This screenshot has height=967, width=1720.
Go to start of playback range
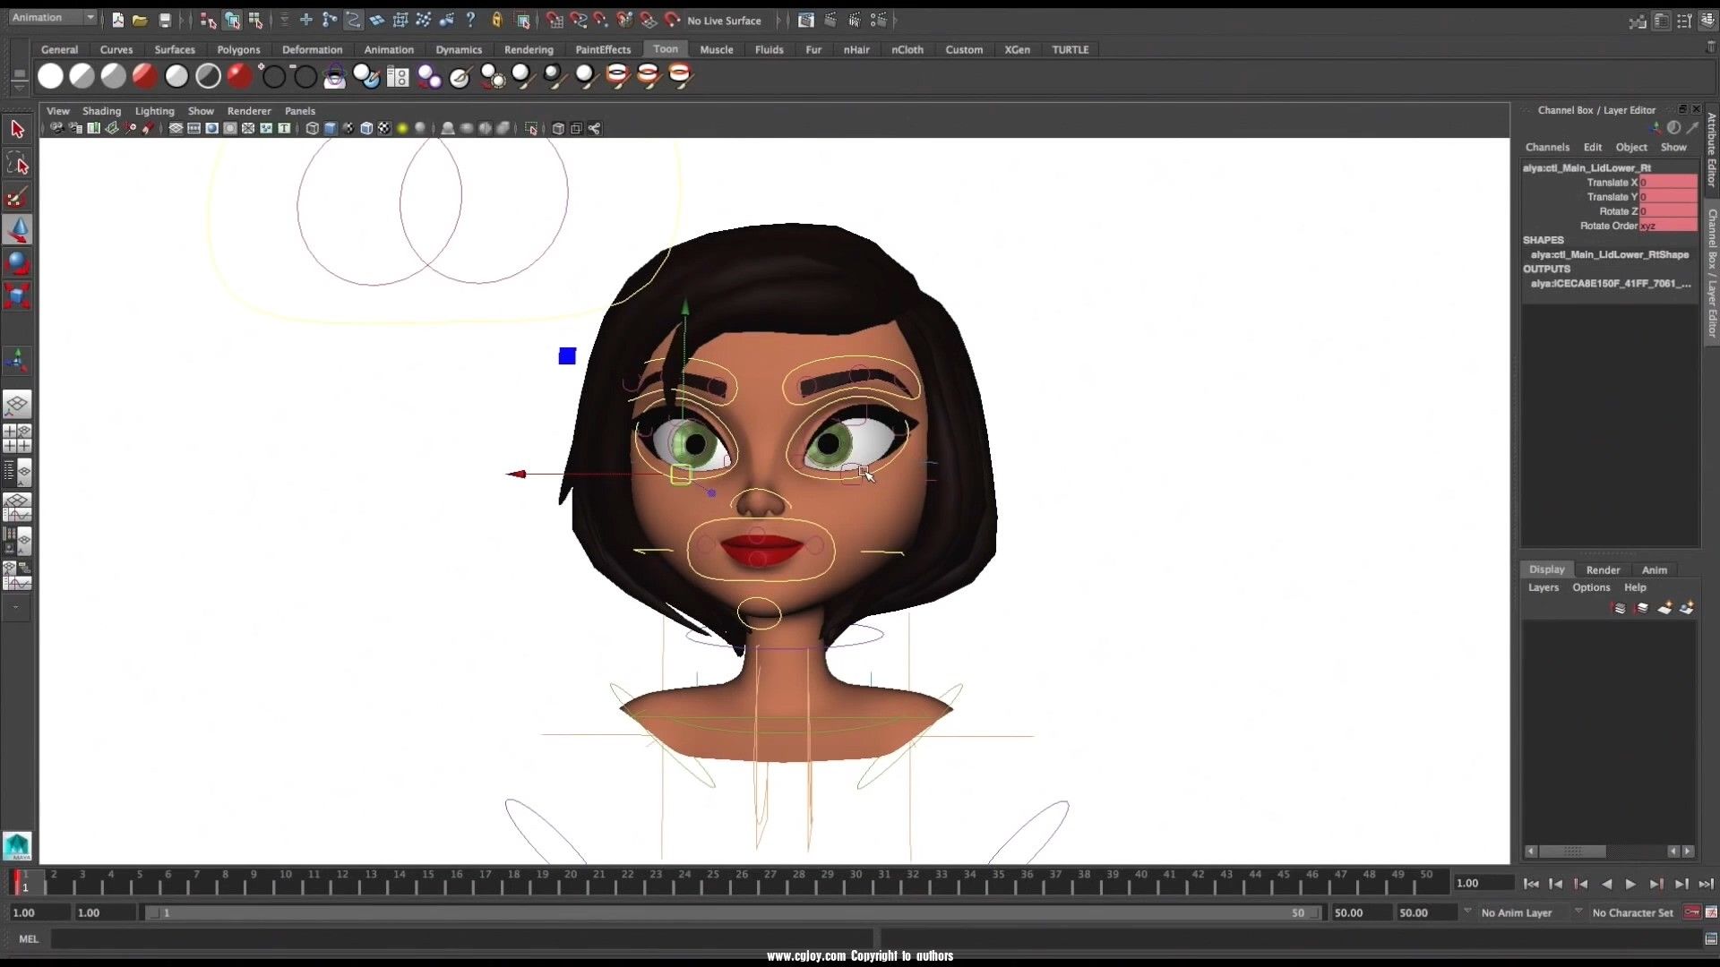(x=1531, y=884)
